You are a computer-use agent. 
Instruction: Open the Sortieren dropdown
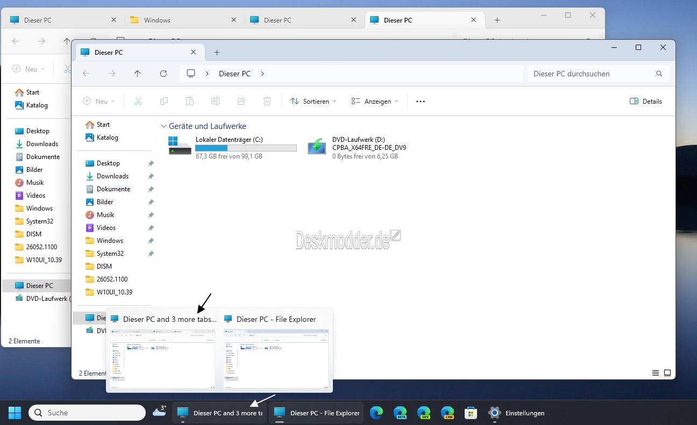tap(313, 101)
